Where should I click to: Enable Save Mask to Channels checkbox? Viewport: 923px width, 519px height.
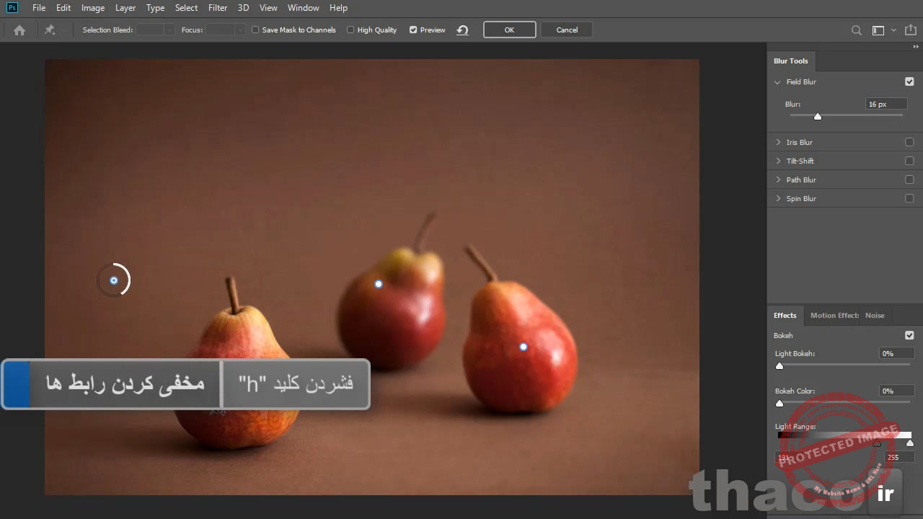tap(255, 30)
